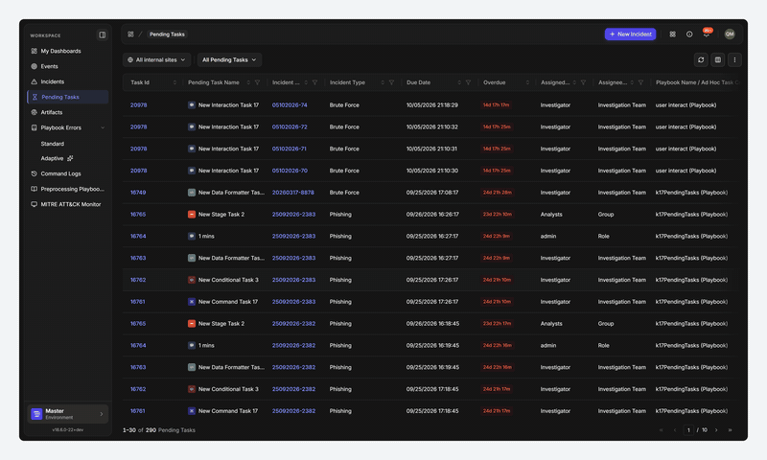Viewport: 767px width, 460px height.
Task: Select Pending Tasks sidebar item
Action: pos(67,97)
